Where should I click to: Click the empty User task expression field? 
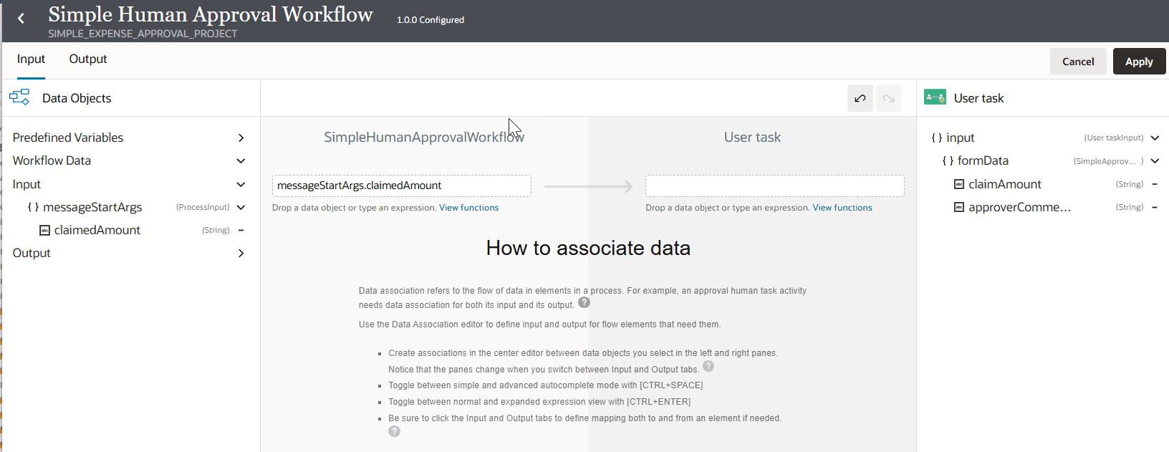[x=774, y=186]
